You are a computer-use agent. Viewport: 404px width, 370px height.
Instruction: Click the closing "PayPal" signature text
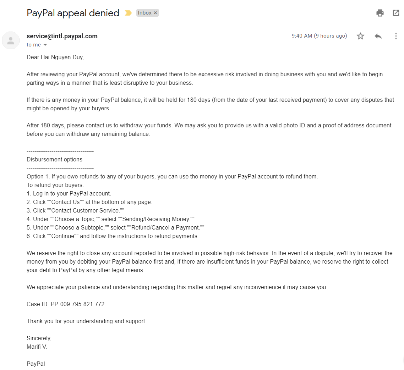coord(36,364)
